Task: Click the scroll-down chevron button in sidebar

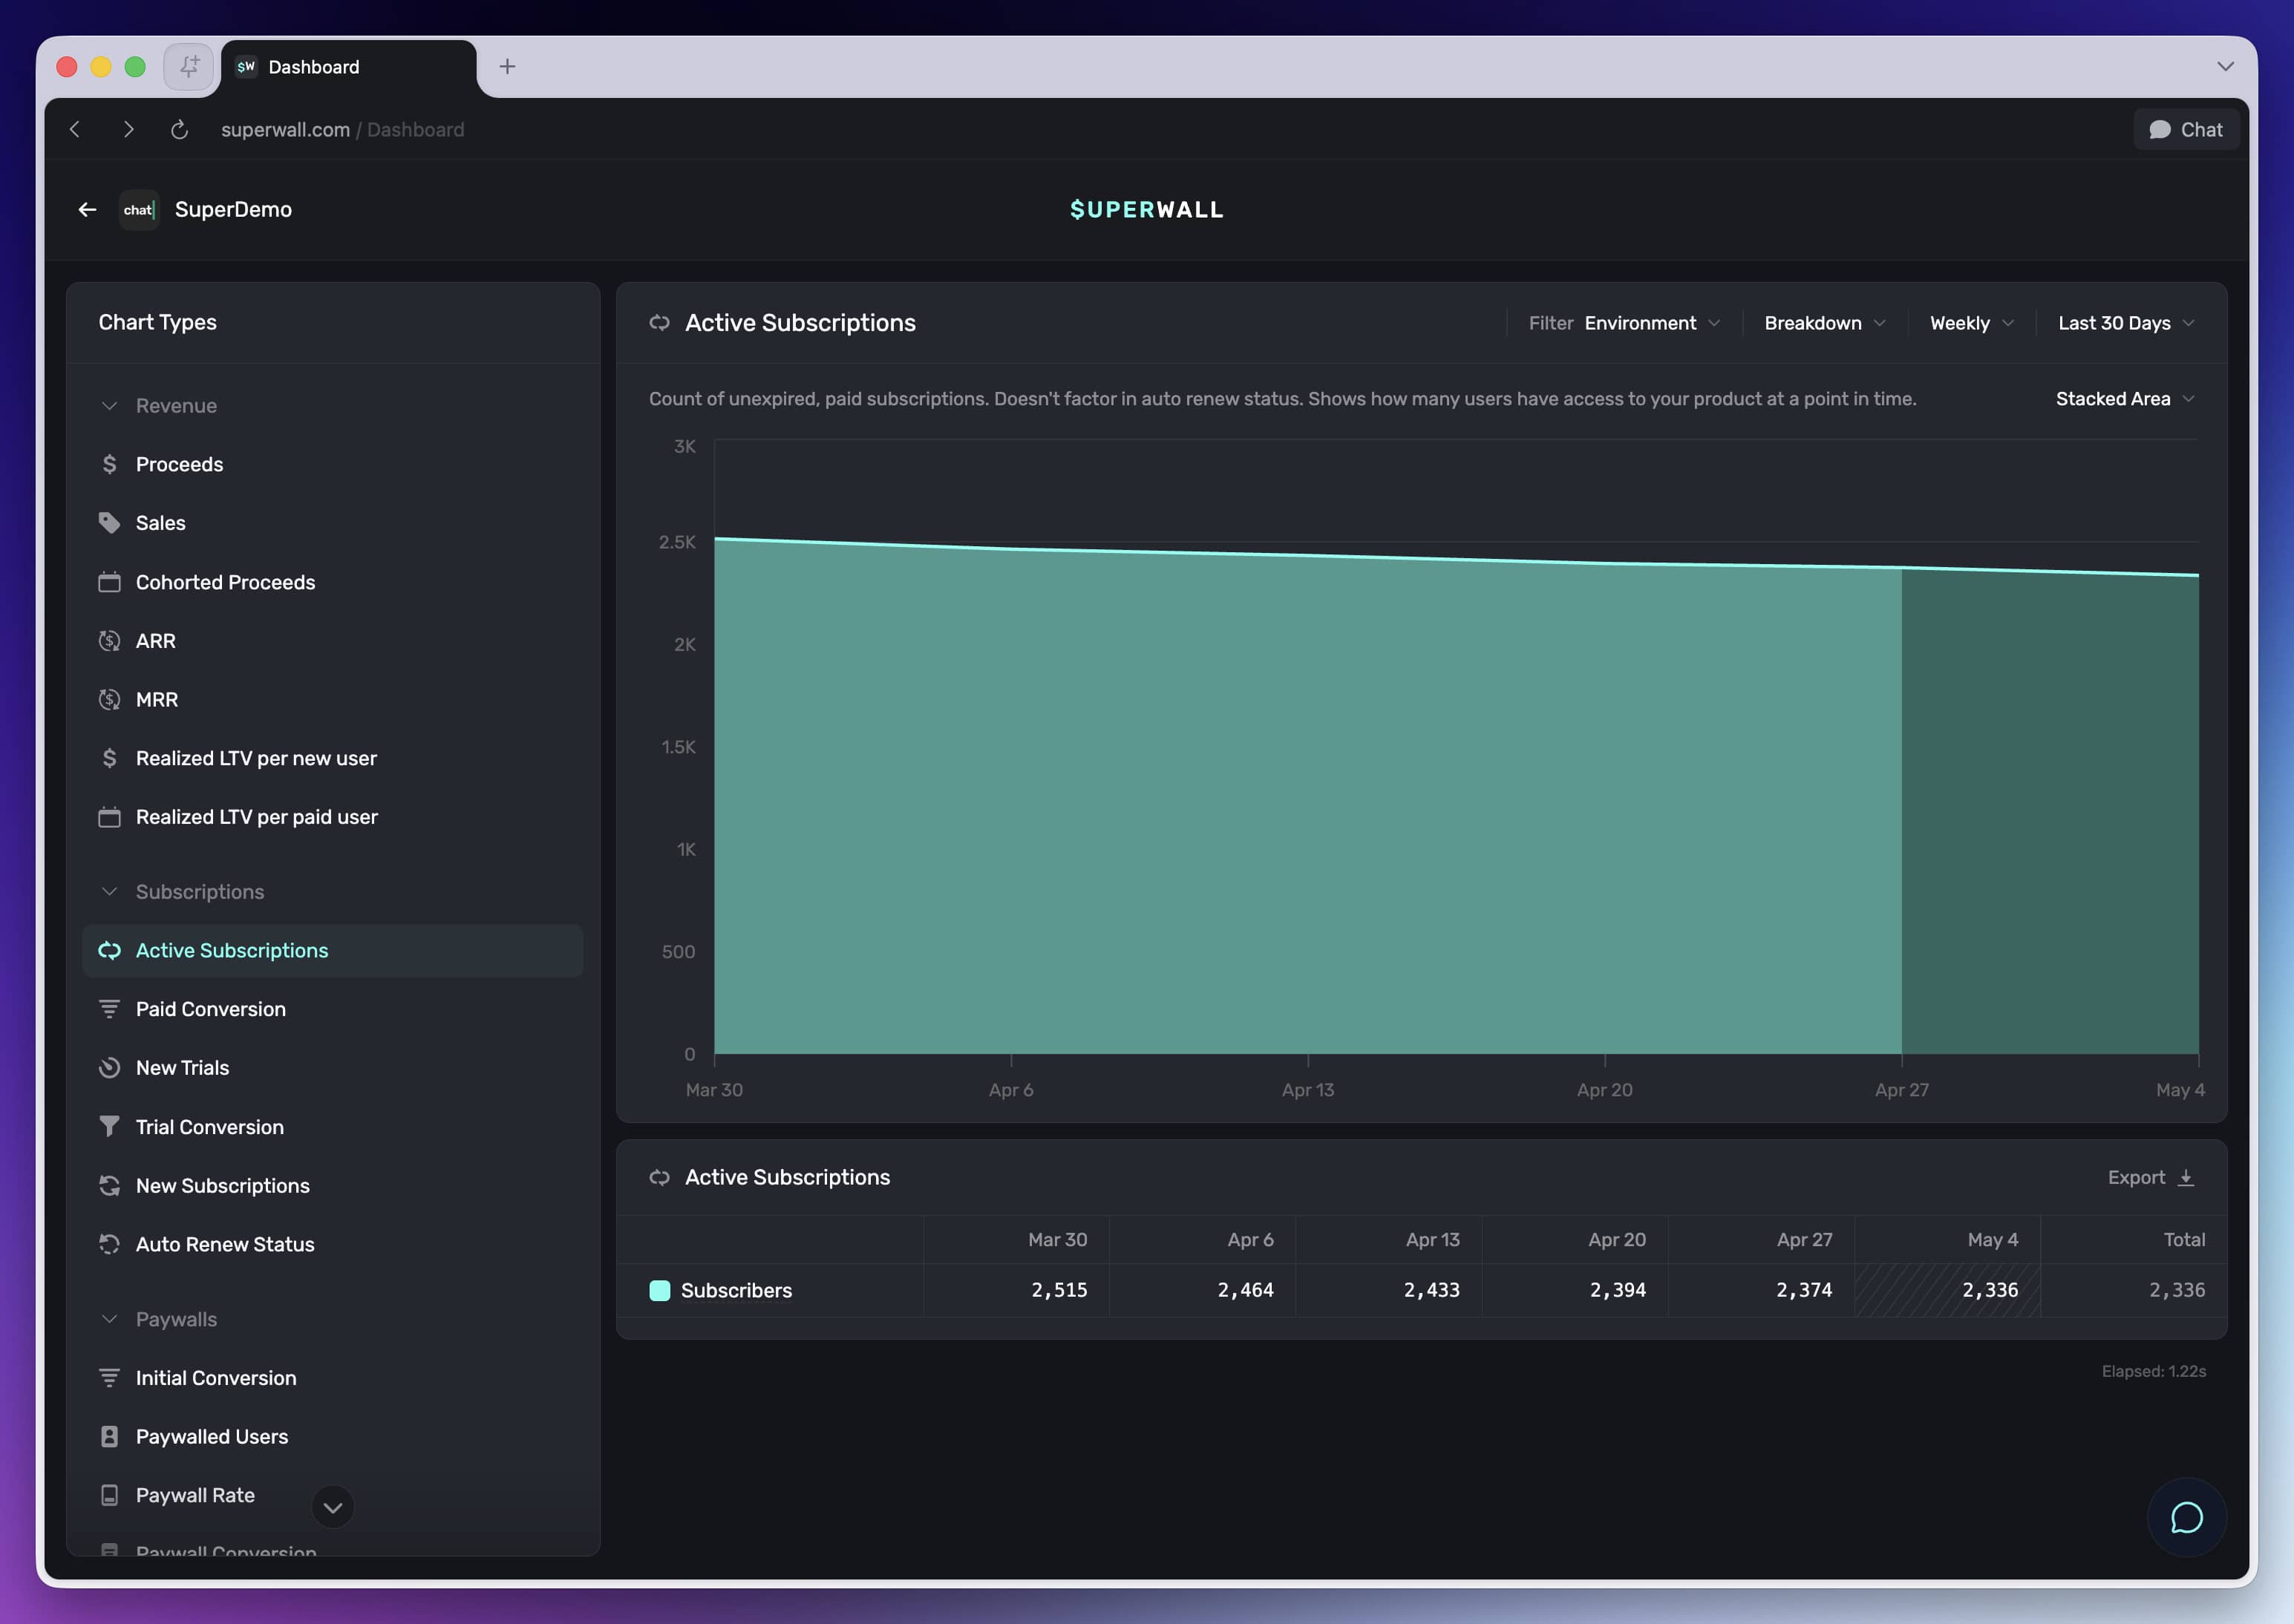Action: point(333,1507)
